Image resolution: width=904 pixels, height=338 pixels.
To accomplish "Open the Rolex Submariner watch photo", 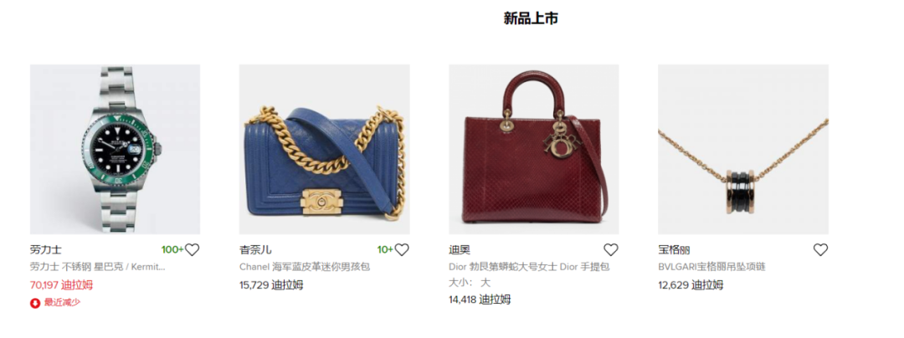I will [x=115, y=149].
